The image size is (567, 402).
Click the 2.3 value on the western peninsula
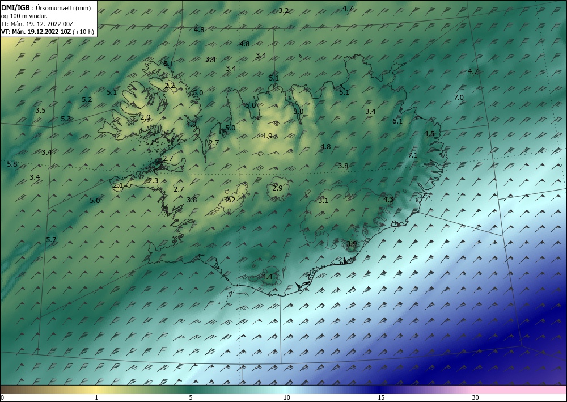[x=153, y=181]
